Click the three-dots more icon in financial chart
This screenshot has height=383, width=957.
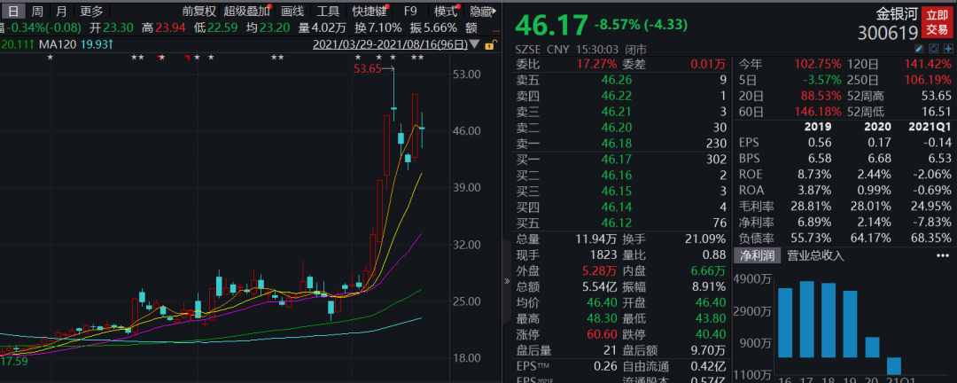[x=942, y=255]
